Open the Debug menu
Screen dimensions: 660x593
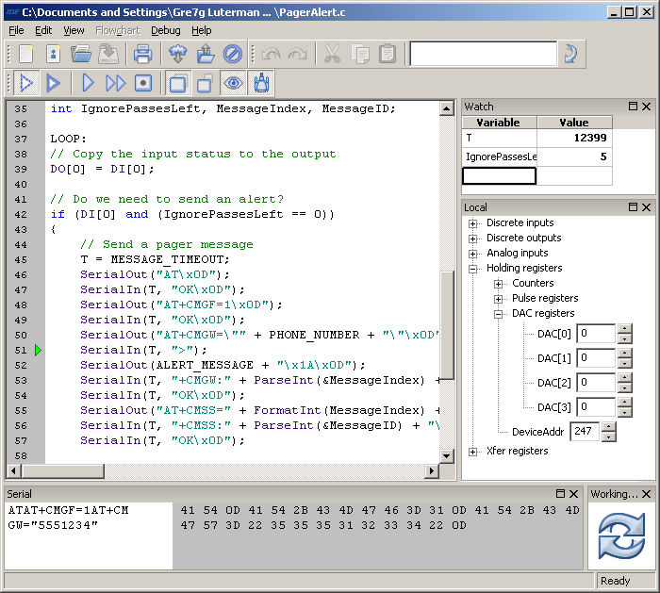tap(165, 30)
